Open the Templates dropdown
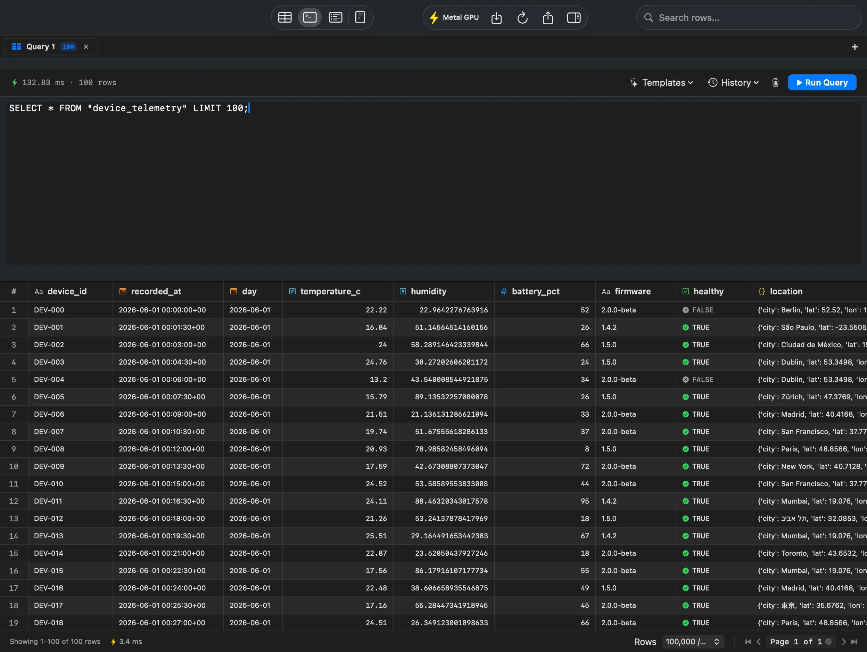This screenshot has height=652, width=867. [662, 82]
